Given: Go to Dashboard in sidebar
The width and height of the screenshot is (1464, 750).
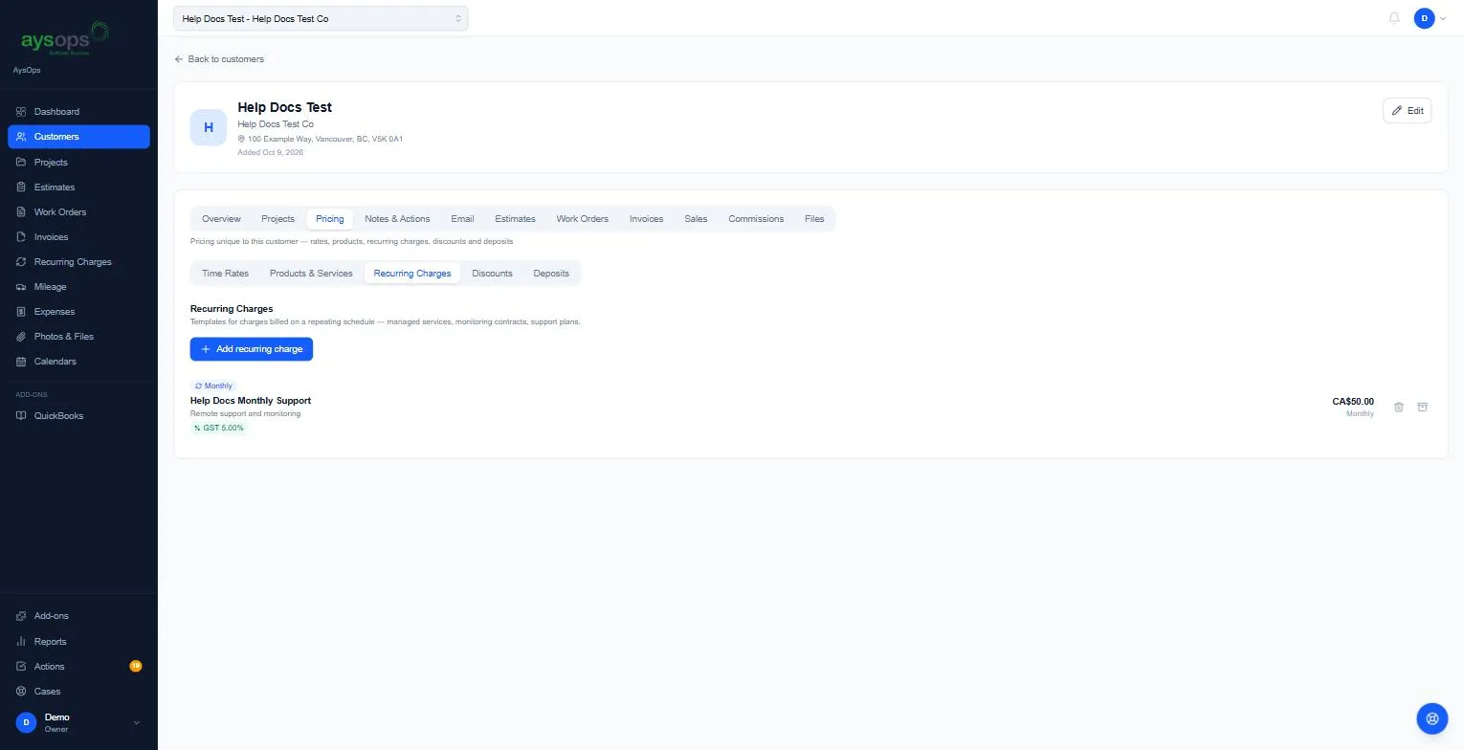Looking at the screenshot, I should point(78,112).
